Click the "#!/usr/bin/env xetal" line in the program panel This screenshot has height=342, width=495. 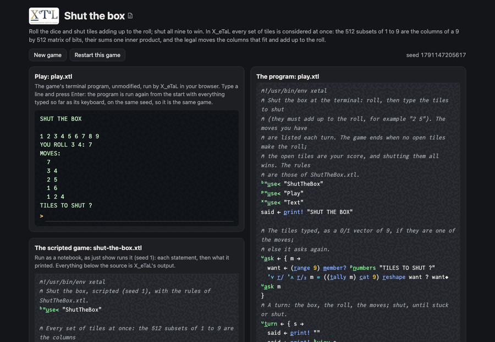click(x=294, y=91)
